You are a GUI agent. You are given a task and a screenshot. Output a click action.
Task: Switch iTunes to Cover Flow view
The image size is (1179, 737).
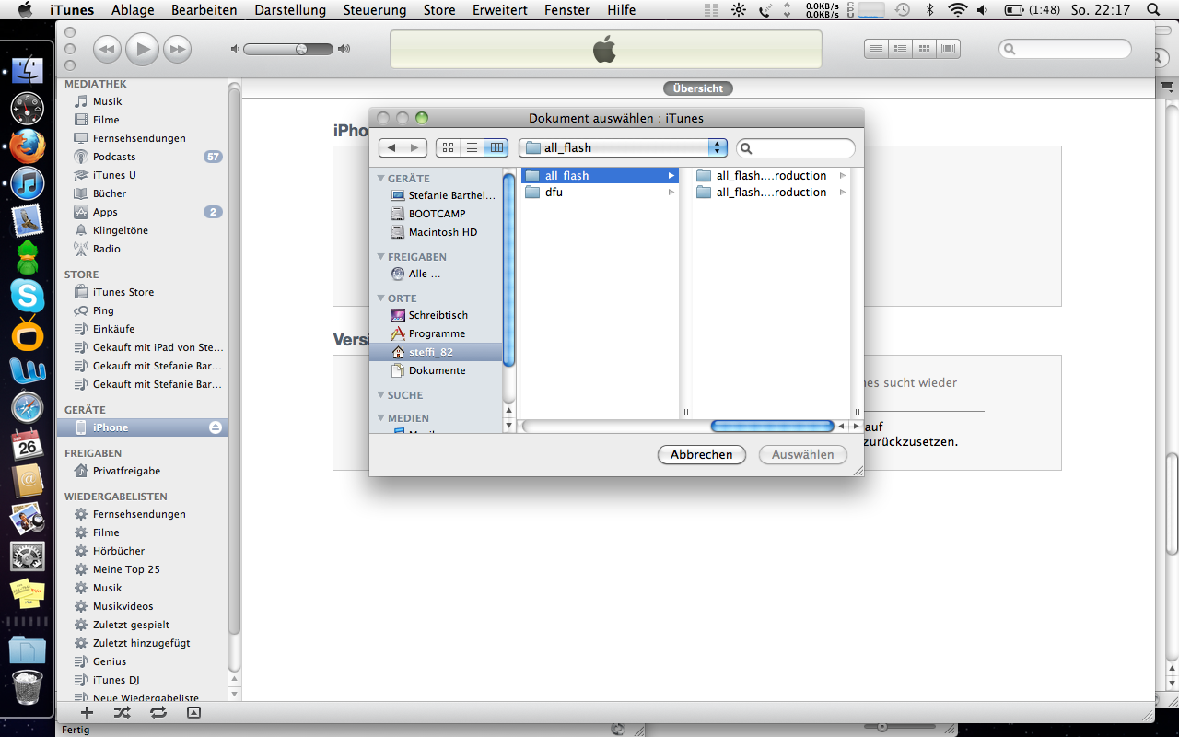949,48
